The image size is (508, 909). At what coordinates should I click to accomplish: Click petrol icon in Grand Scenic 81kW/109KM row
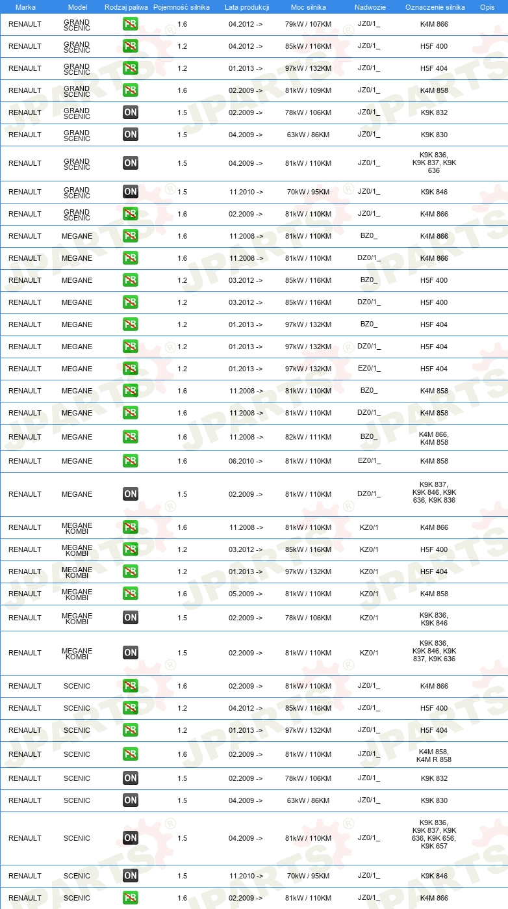point(130,90)
